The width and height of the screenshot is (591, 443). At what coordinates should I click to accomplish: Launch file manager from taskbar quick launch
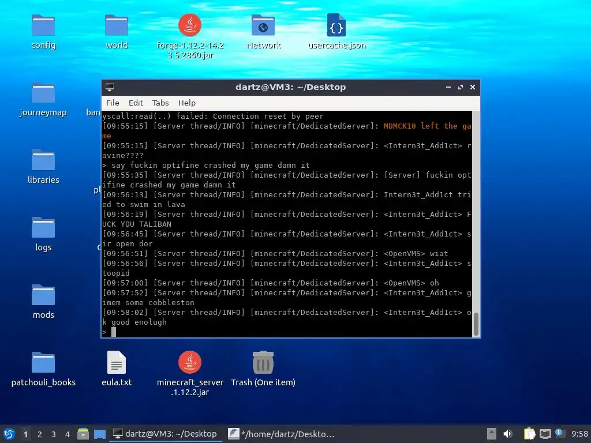click(83, 434)
